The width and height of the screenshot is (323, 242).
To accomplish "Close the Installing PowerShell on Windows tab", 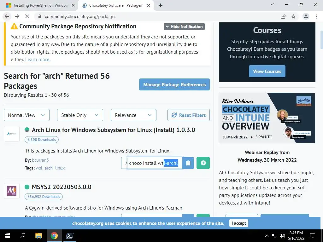I will pos(73,5).
